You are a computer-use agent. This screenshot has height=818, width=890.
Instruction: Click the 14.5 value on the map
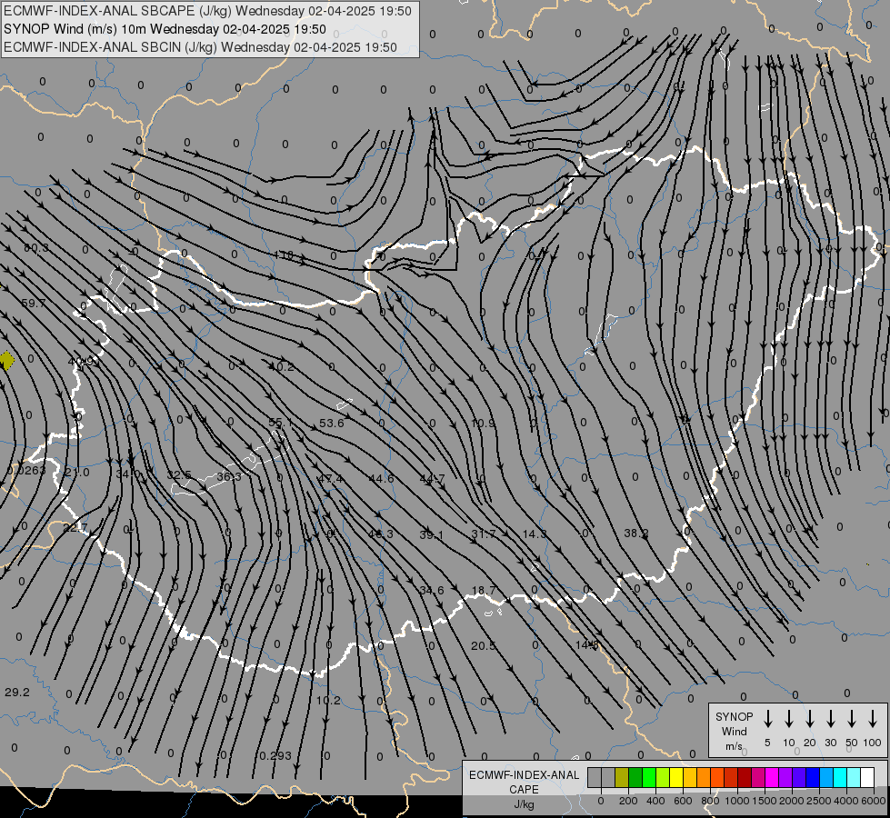pos(586,645)
